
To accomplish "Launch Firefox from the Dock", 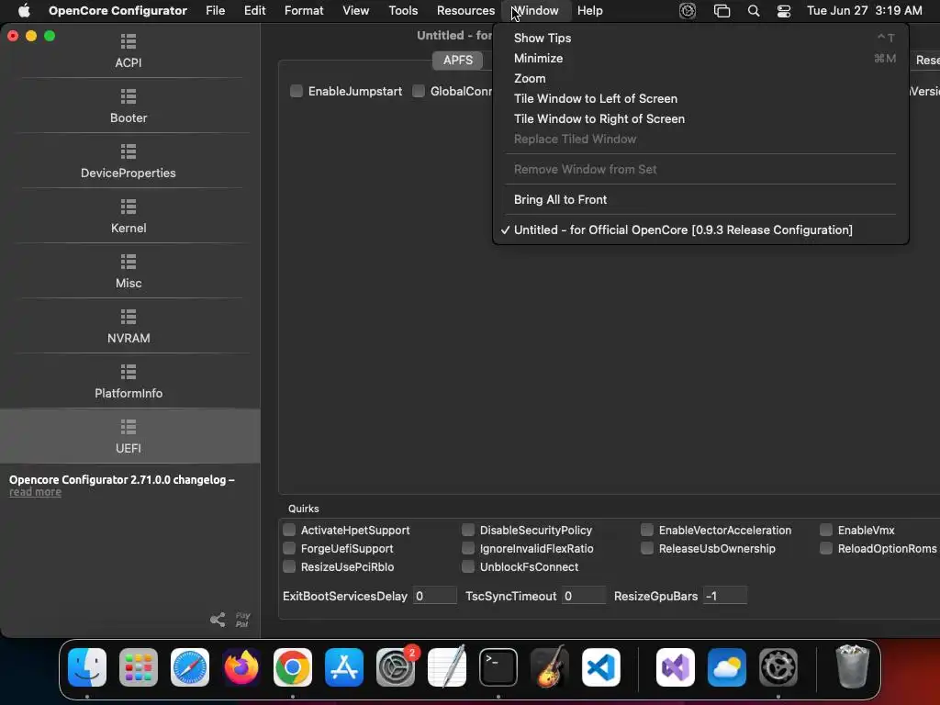I will [x=241, y=667].
